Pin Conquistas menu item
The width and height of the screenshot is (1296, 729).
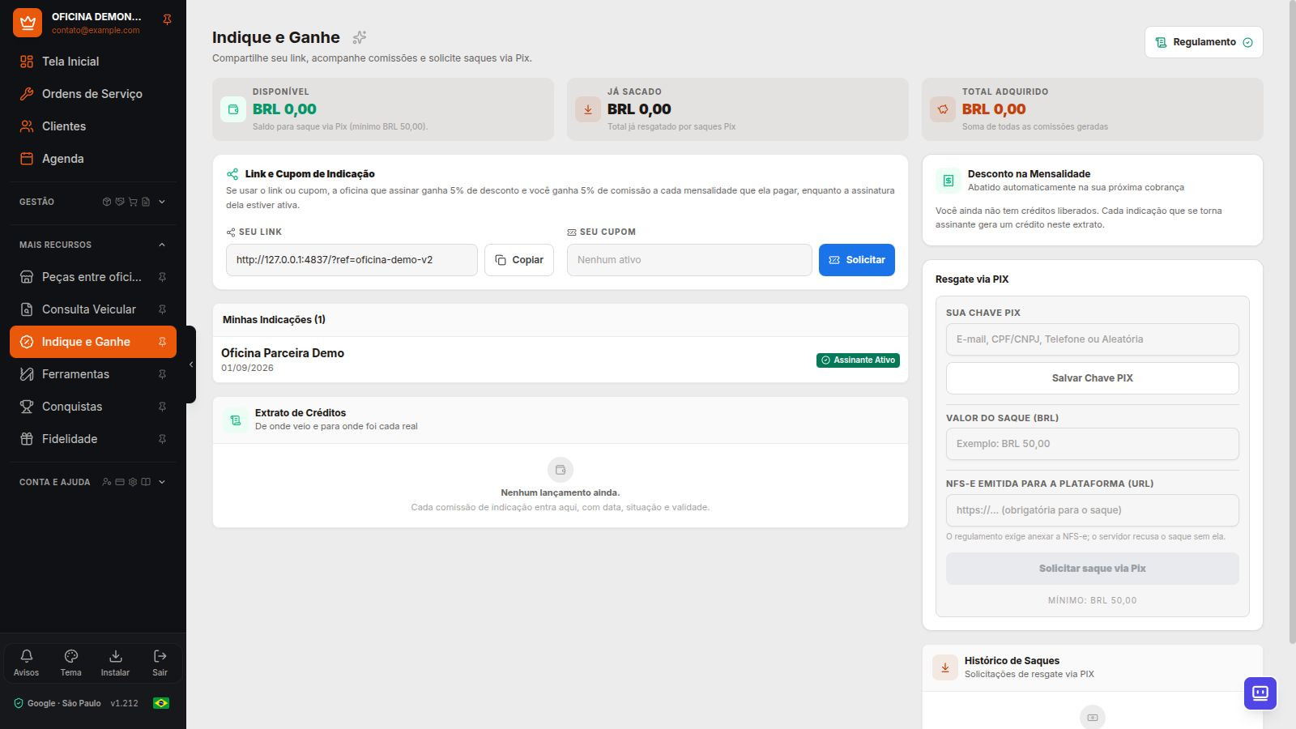[x=162, y=407]
